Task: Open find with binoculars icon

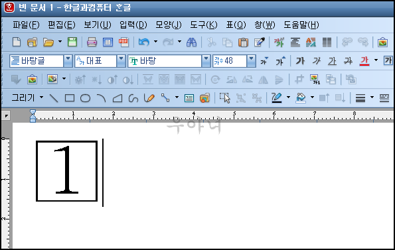Action: [191, 42]
